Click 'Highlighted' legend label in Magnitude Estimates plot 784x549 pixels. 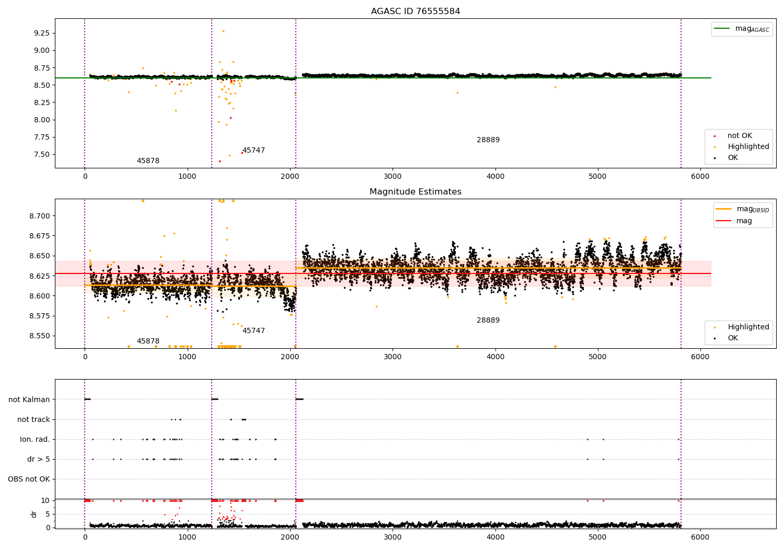[748, 327]
